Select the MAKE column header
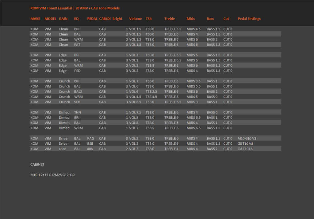 tap(35, 19)
